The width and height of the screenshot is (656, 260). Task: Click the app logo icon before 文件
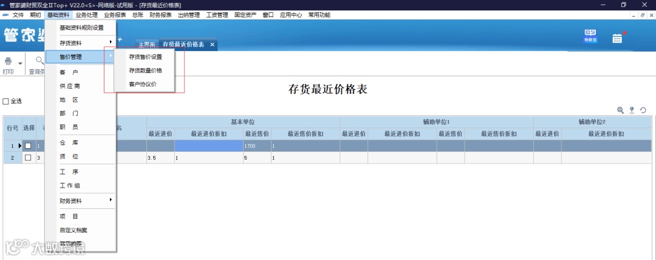[6, 15]
